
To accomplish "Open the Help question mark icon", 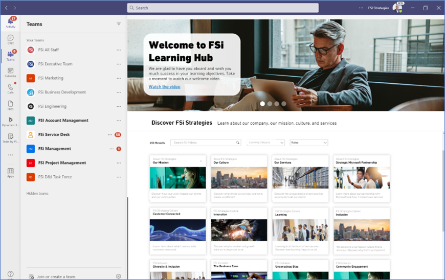I will tap(11, 274).
